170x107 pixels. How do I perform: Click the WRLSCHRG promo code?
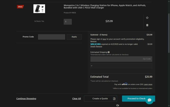click(x=96, y=44)
